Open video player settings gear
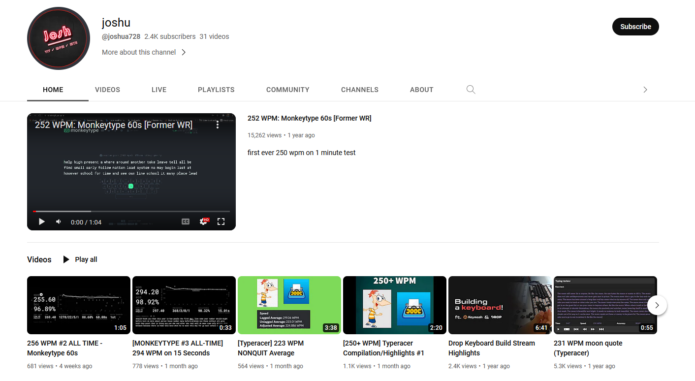Image resolution: width=695 pixels, height=381 pixels. (x=203, y=222)
